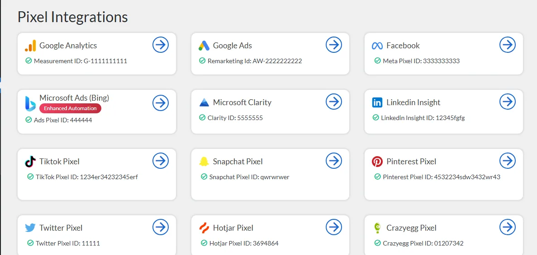This screenshot has height=255, width=537.
Task: Select the Tiktok Pixel card title
Action: pos(60,161)
